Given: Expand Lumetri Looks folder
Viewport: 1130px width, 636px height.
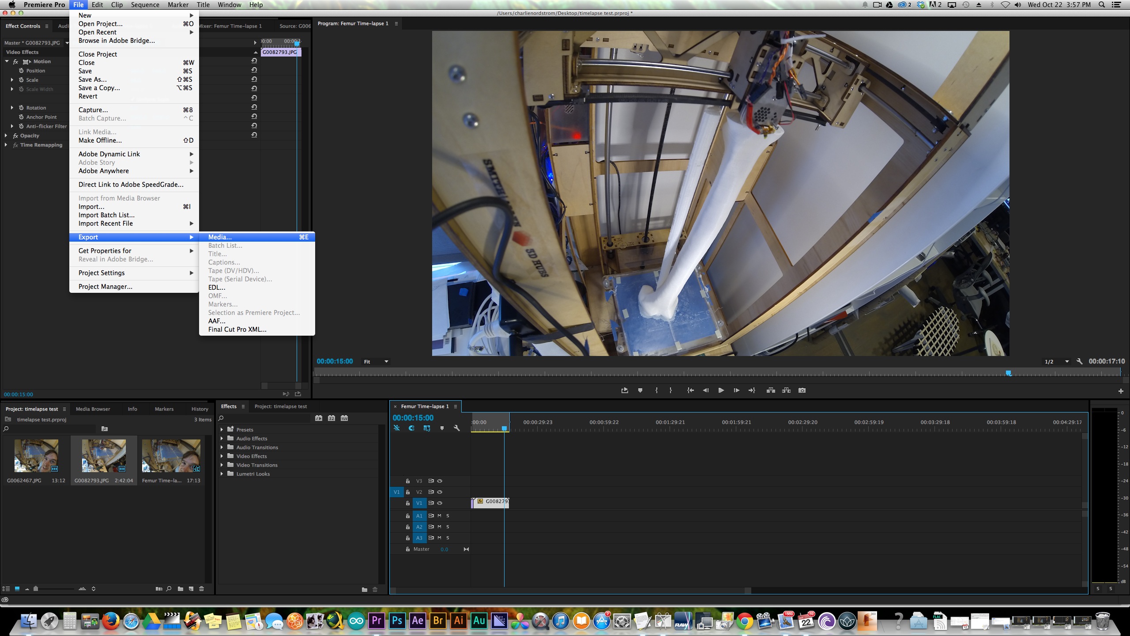Looking at the screenshot, I should tap(222, 473).
